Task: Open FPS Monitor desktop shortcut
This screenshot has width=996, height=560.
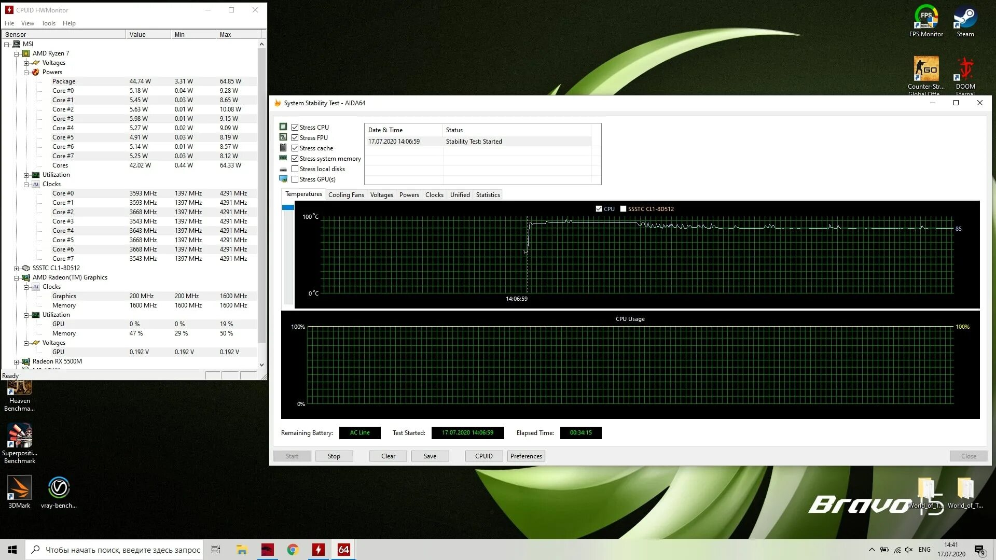Action: 926,21
